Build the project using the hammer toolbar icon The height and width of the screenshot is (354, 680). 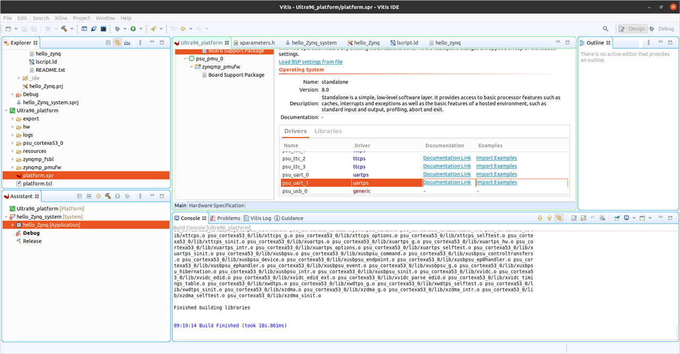64,29
